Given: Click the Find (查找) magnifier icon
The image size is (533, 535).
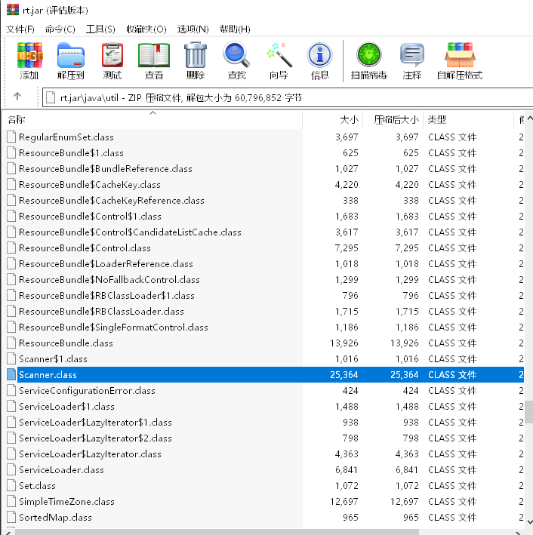Looking at the screenshot, I should (236, 54).
